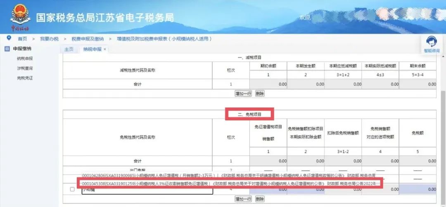
Task: Select 涉税查询 in the left sidebar
Action: tap(25, 68)
